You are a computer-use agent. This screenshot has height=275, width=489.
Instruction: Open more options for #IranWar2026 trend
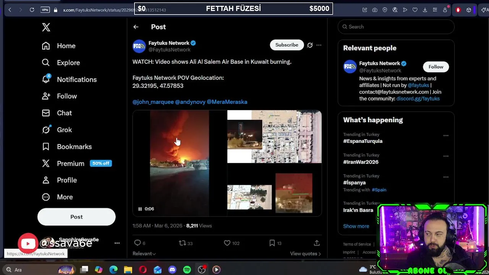446,156
